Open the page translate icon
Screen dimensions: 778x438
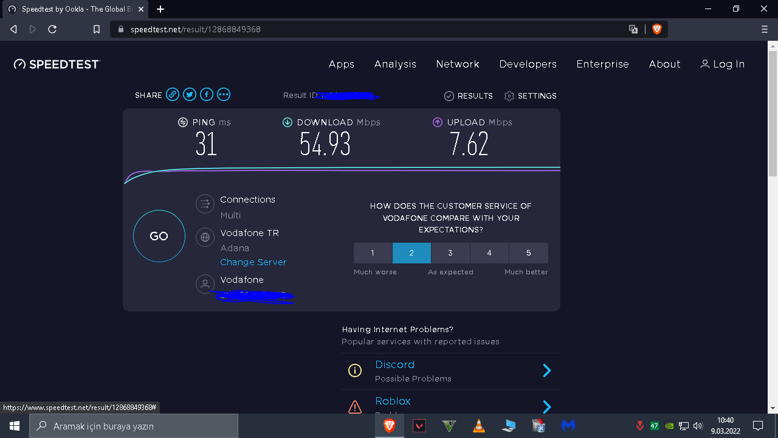633,29
